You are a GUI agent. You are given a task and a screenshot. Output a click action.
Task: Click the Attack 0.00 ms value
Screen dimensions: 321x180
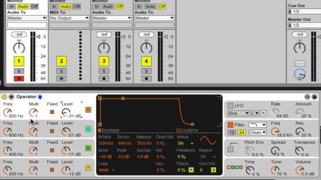pyautogui.click(x=106, y=143)
